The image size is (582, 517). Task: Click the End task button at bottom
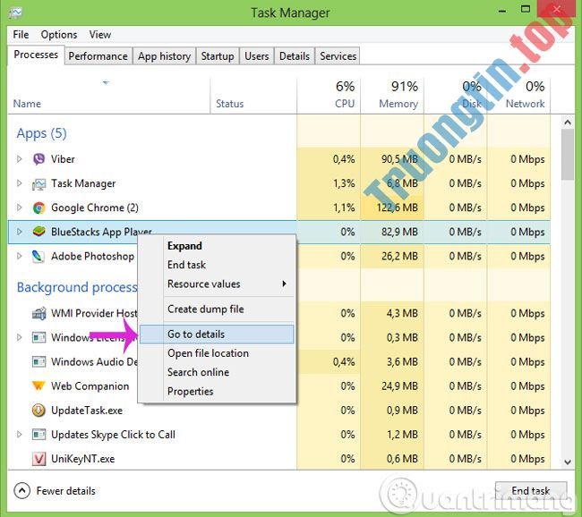tap(531, 491)
